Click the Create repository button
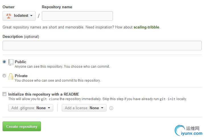 point(22,126)
